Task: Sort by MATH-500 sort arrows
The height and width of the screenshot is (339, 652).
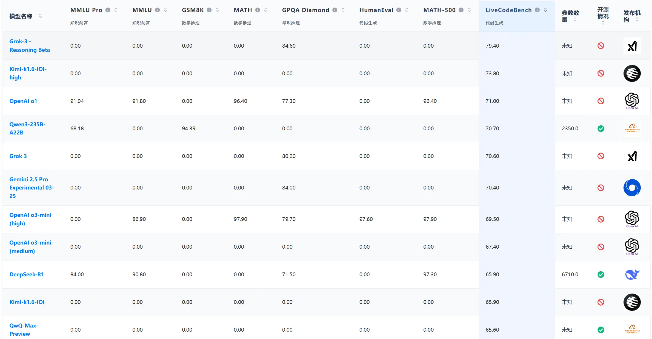Action: click(469, 10)
